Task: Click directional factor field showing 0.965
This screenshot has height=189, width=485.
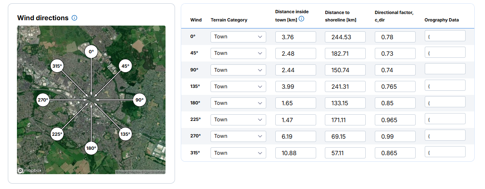Action: [x=395, y=119]
